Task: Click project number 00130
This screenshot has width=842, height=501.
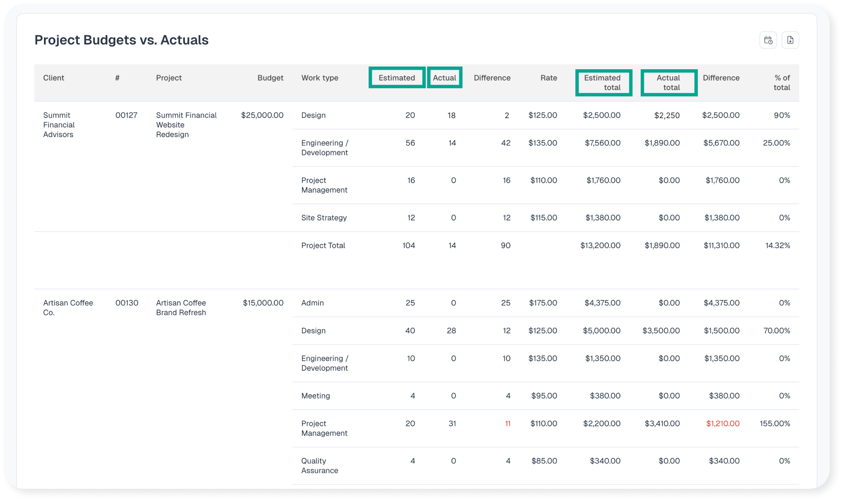Action: click(x=127, y=303)
